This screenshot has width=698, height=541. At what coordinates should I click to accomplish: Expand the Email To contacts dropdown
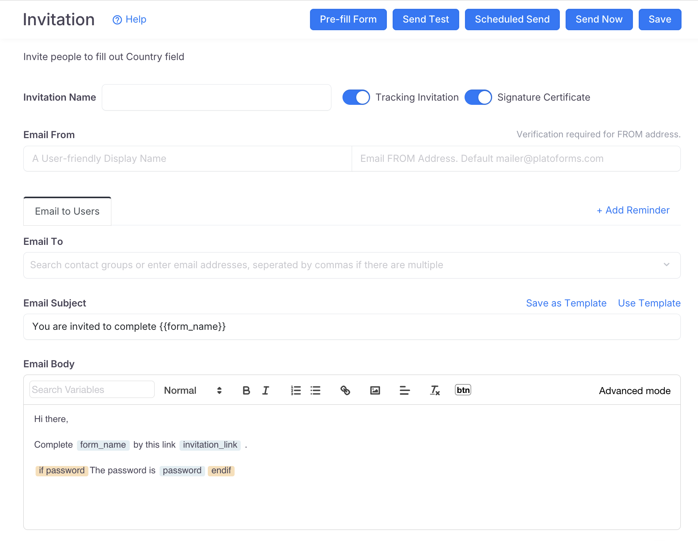click(666, 265)
